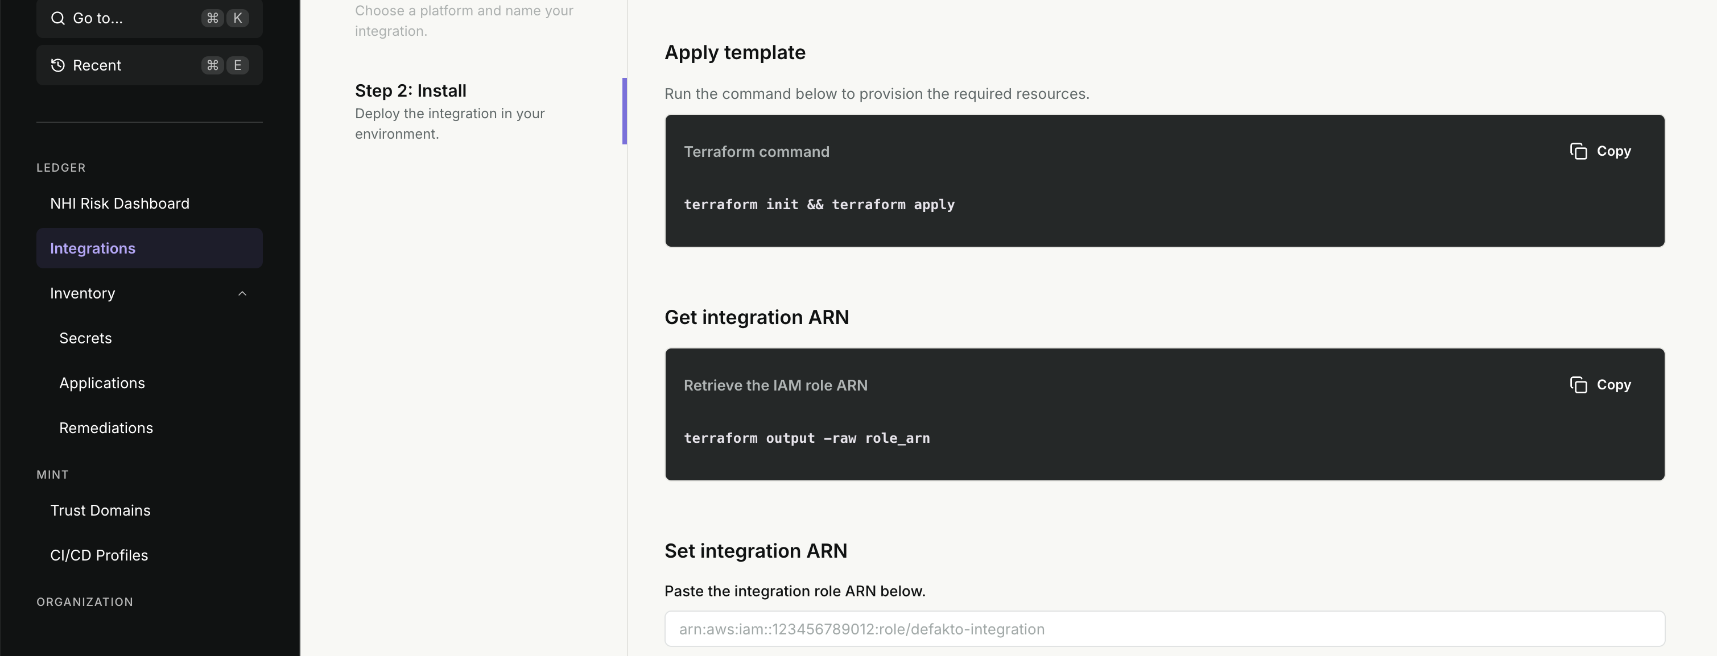The image size is (1717, 656).
Task: Select Step 2: Install in the wizard
Action: [411, 90]
